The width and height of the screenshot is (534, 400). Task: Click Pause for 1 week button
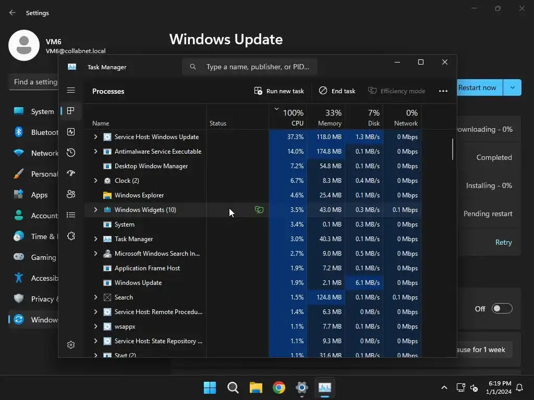click(x=484, y=349)
